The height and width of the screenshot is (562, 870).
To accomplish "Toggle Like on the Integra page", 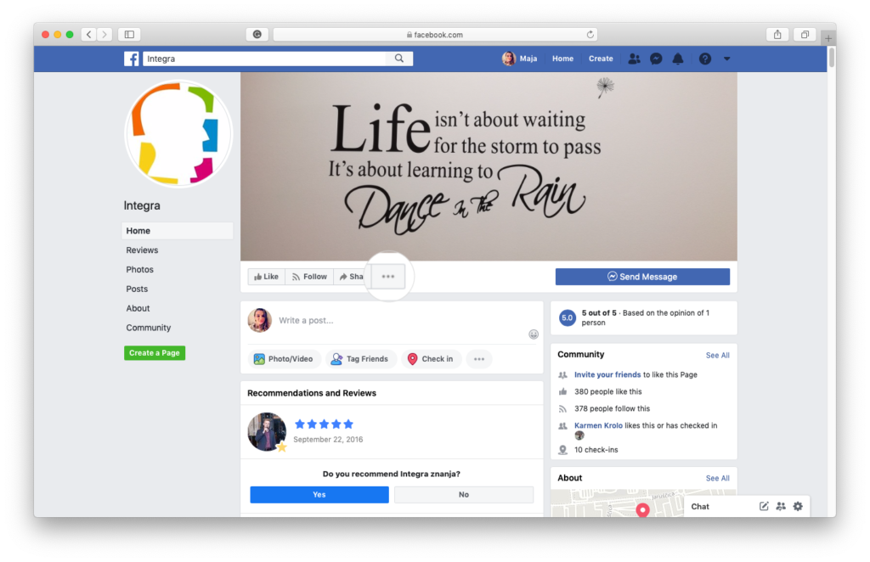I will tap(265, 277).
